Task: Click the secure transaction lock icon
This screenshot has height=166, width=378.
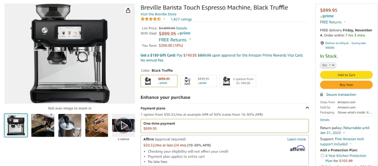Action: tap(322, 94)
